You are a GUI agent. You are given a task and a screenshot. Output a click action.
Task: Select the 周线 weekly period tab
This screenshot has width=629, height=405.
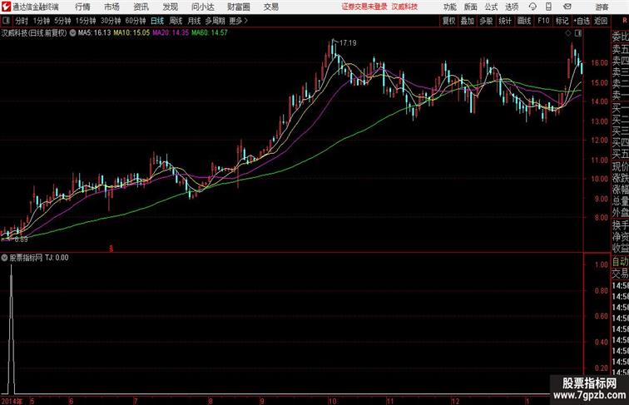click(x=176, y=21)
